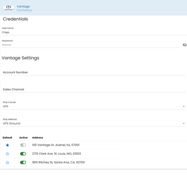Click the Vantage title link
The height and width of the screenshot is (175, 187).
pyautogui.click(x=23, y=6)
